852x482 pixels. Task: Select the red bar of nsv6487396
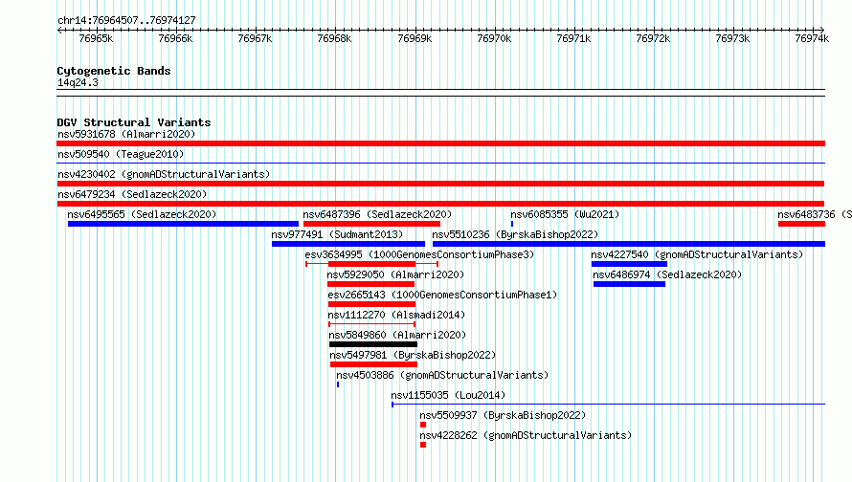pyautogui.click(x=371, y=224)
